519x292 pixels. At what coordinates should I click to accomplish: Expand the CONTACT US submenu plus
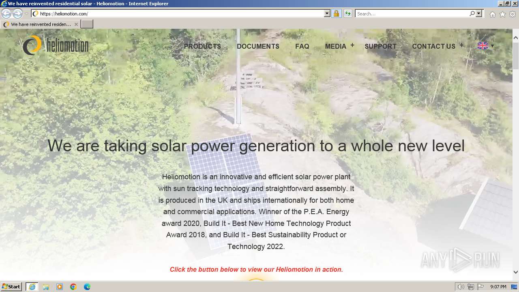[x=461, y=45]
